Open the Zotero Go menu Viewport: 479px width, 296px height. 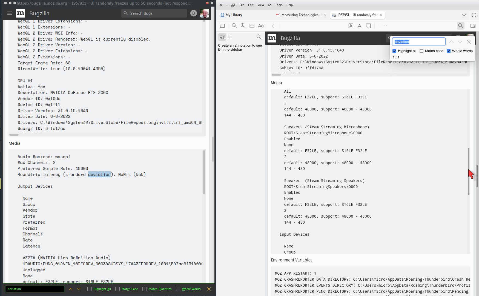tap(269, 5)
